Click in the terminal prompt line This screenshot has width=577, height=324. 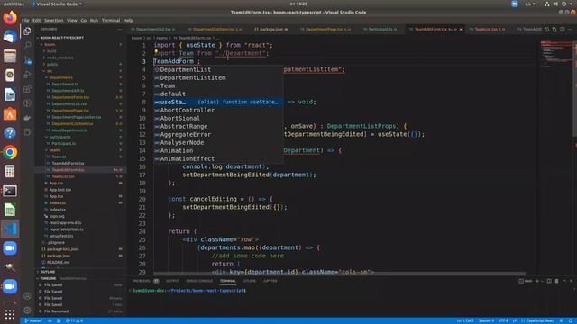pyautogui.click(x=189, y=291)
